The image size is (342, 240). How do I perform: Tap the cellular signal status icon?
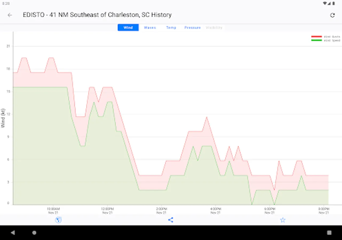click(x=329, y=3)
